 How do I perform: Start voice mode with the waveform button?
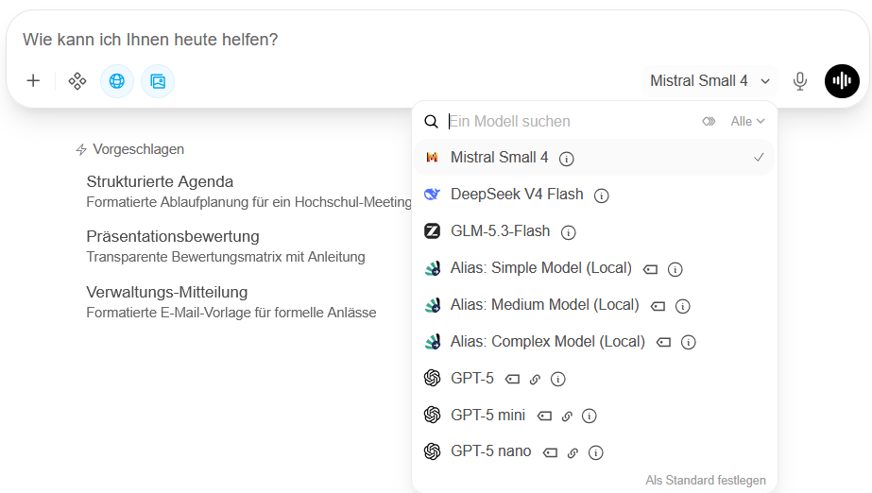click(x=842, y=81)
